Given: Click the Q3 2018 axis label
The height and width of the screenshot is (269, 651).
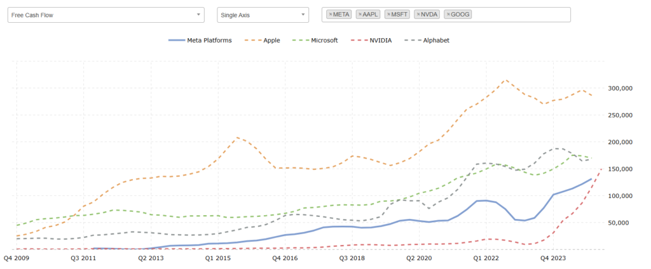Looking at the screenshot, I should (x=352, y=258).
